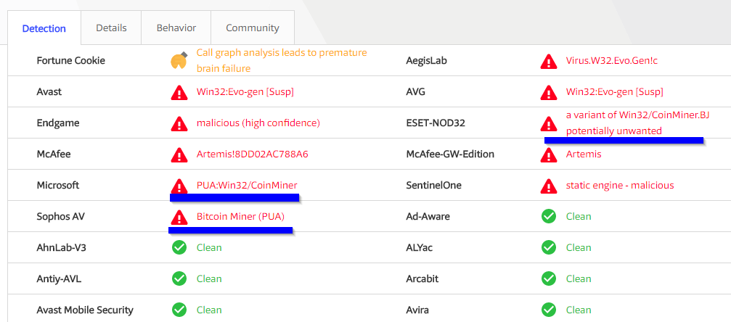This screenshot has height=322, width=731.
Task: Select AVG's Win32:Evo-gen [Susp] result
Action: [x=614, y=92]
